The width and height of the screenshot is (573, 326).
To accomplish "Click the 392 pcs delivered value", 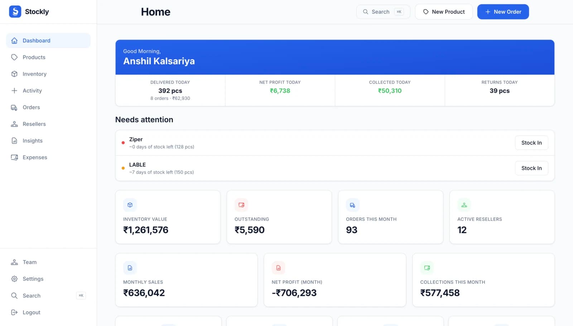I will click(x=170, y=91).
